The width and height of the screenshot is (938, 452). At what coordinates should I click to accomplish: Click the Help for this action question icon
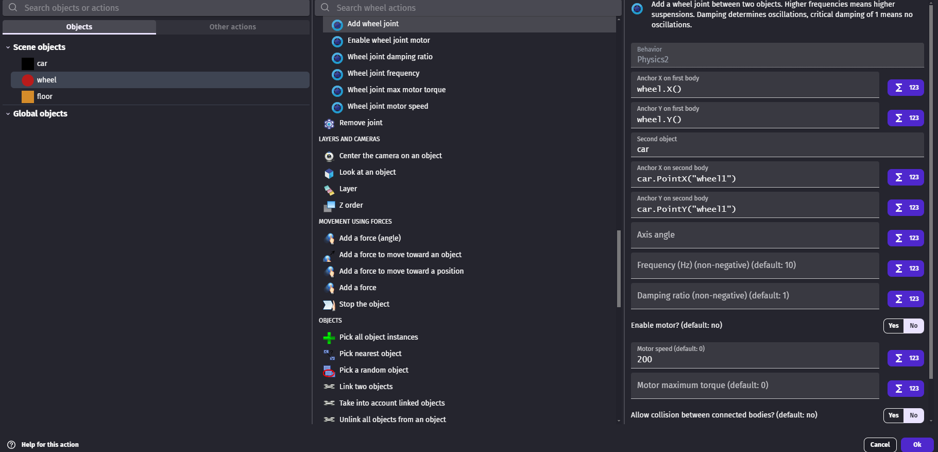click(x=11, y=445)
